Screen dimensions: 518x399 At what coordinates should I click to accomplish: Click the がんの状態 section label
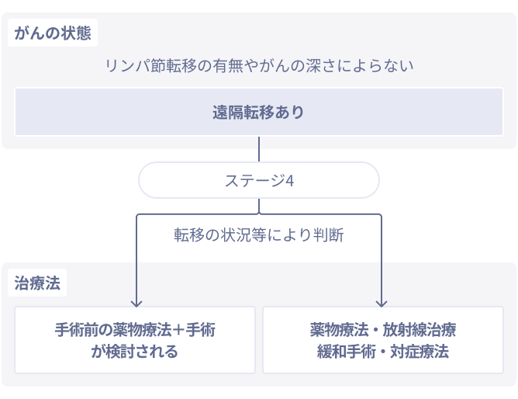(52, 33)
